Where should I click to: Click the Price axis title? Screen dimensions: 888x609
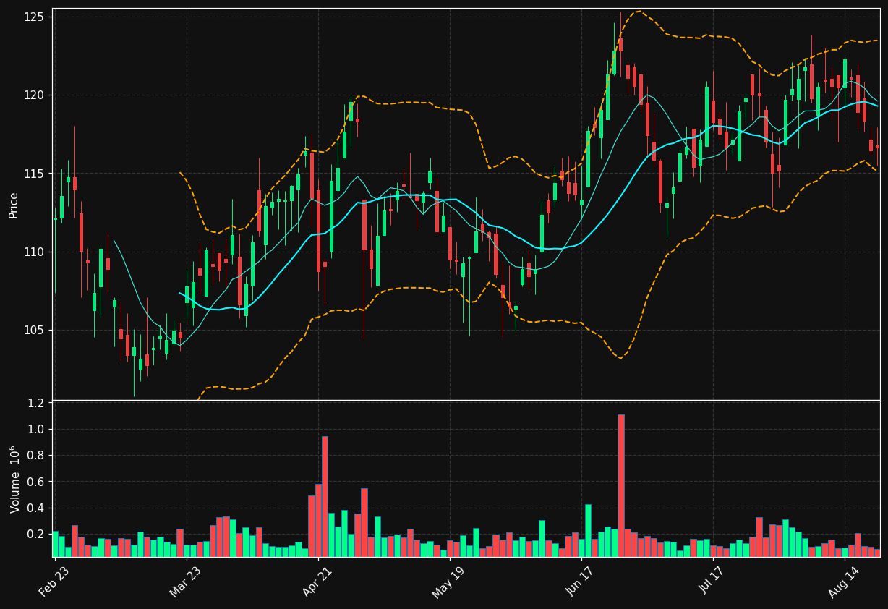[x=14, y=205]
